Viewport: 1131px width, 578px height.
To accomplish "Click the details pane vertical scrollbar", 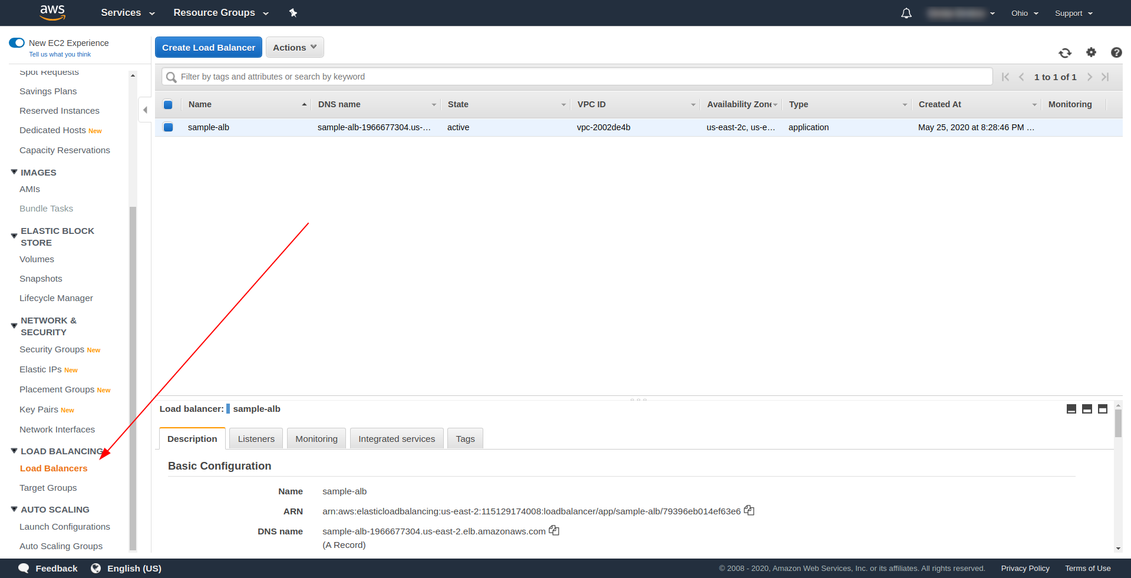I will pos(1118,423).
